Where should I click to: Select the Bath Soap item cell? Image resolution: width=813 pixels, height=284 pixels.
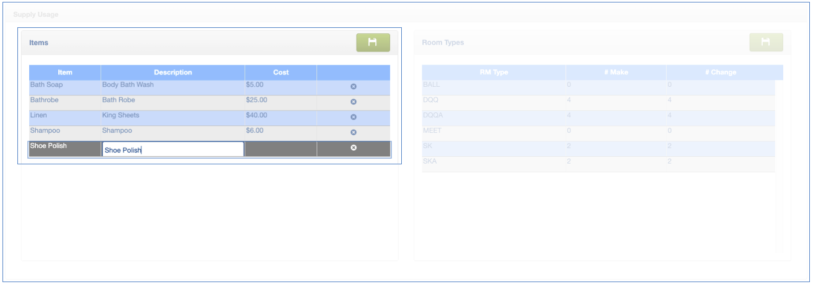64,85
